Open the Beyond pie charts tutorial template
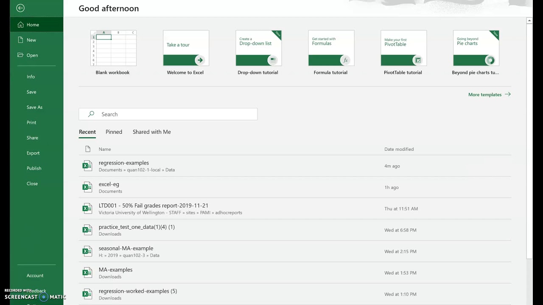Screen dimensions: 543x305 click(x=476, y=53)
